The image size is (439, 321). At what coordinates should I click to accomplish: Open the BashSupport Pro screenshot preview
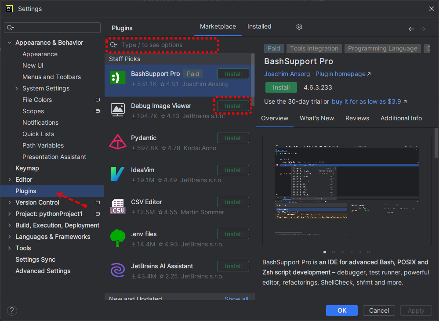point(347,191)
